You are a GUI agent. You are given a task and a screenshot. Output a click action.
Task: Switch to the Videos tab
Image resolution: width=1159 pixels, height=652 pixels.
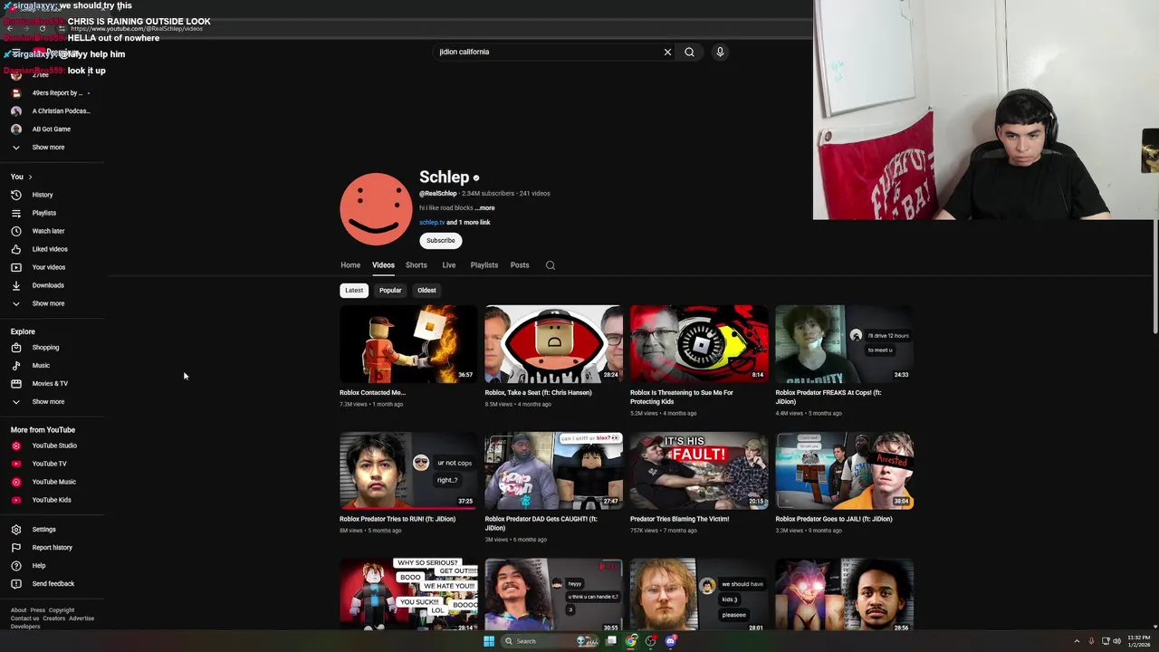[x=383, y=265]
